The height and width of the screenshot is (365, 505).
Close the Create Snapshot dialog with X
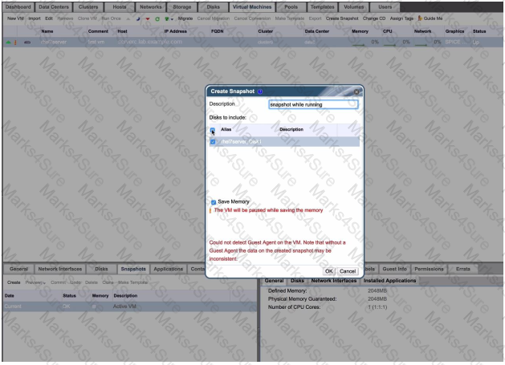click(x=356, y=91)
